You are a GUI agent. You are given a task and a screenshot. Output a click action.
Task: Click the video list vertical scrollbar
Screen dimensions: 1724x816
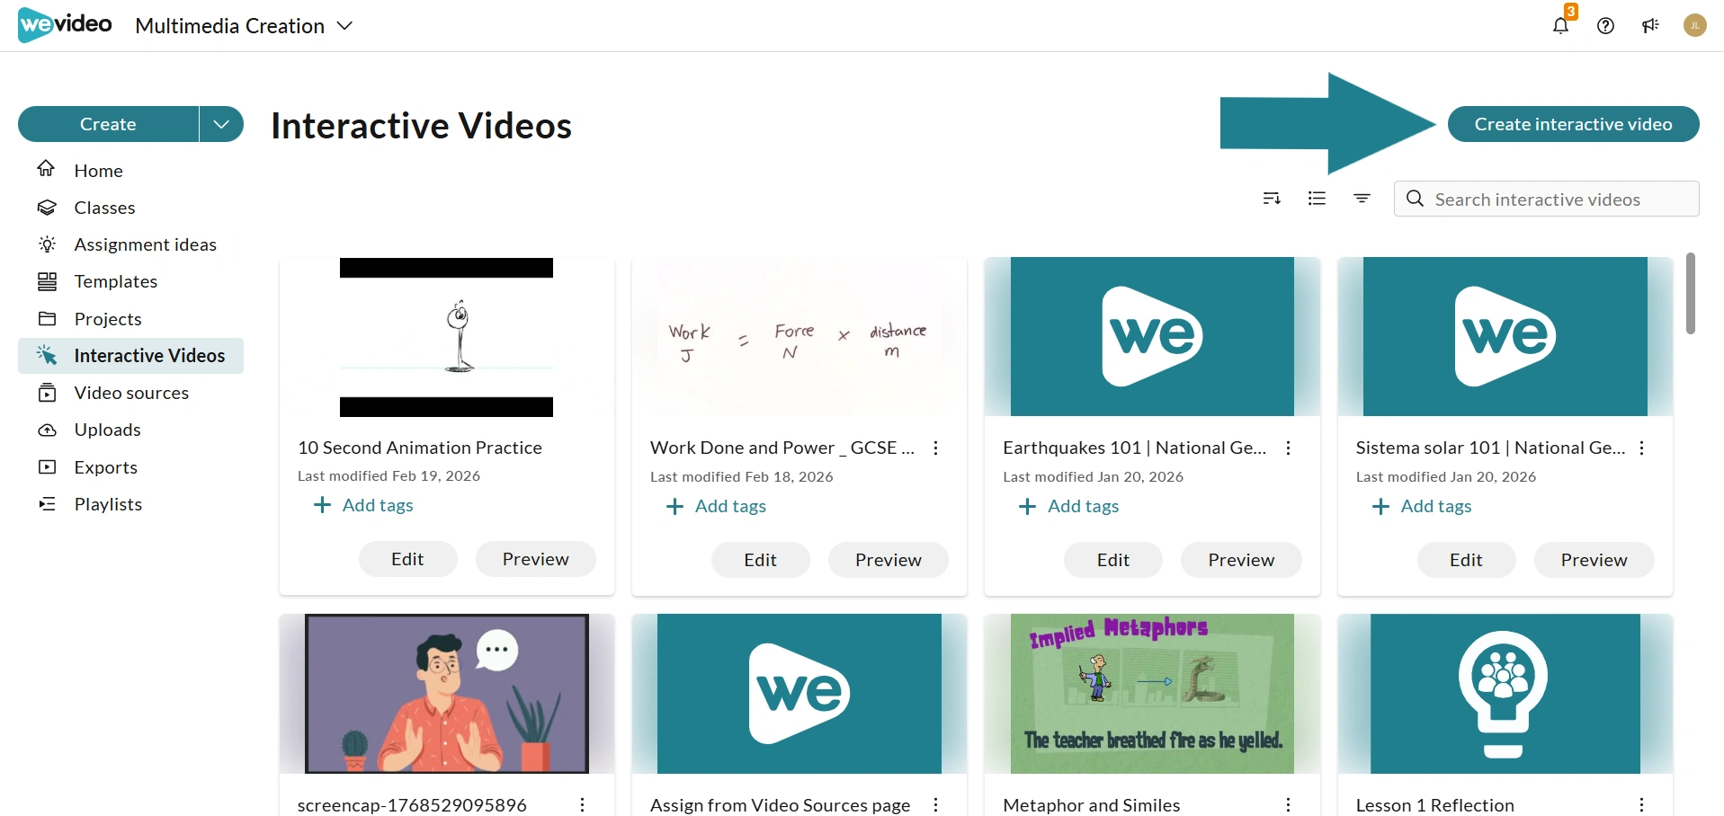(1691, 294)
